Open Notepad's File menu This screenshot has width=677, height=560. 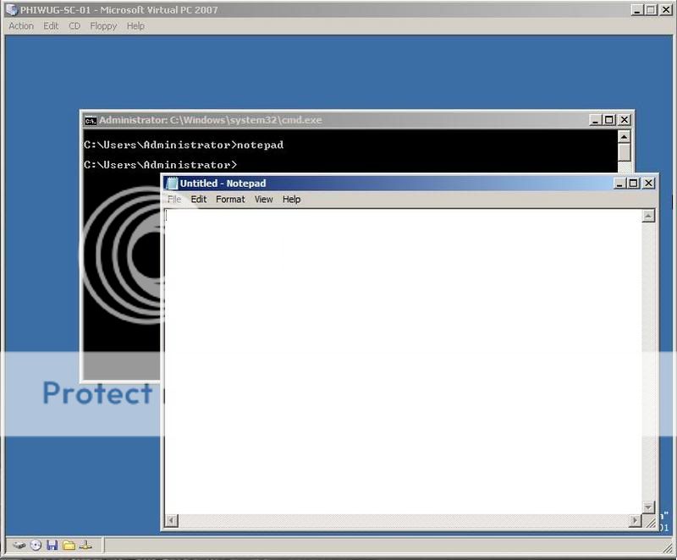175,200
